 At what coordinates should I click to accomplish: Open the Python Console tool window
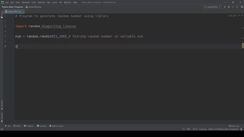pos(56,126)
